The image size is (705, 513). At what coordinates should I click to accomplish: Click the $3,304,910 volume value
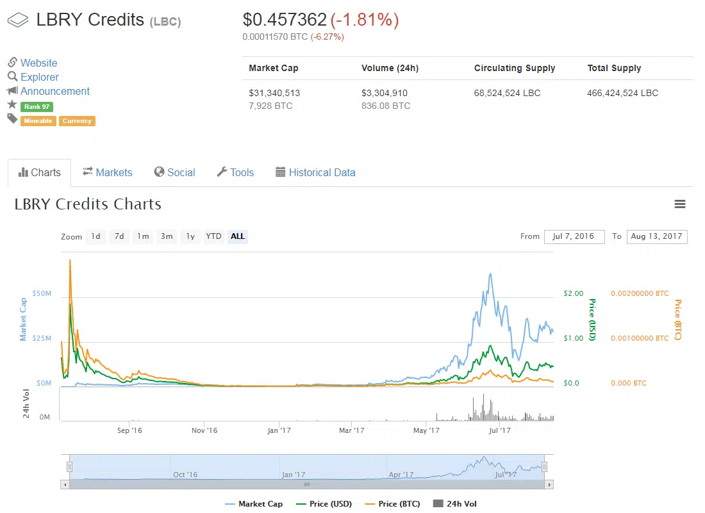coord(385,93)
